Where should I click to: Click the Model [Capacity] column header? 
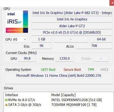click(x=64, y=95)
